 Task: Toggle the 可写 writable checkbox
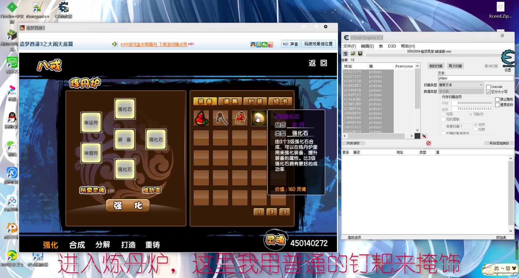coord(444,114)
